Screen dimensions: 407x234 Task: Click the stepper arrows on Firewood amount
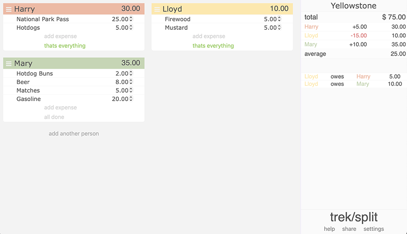pyautogui.click(x=279, y=19)
